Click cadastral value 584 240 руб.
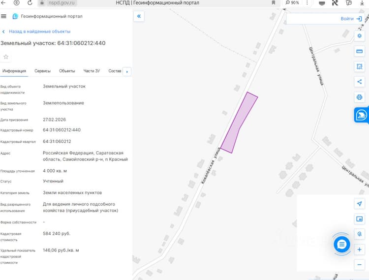Image resolution: width=369 pixels, height=280 pixels. (x=57, y=234)
